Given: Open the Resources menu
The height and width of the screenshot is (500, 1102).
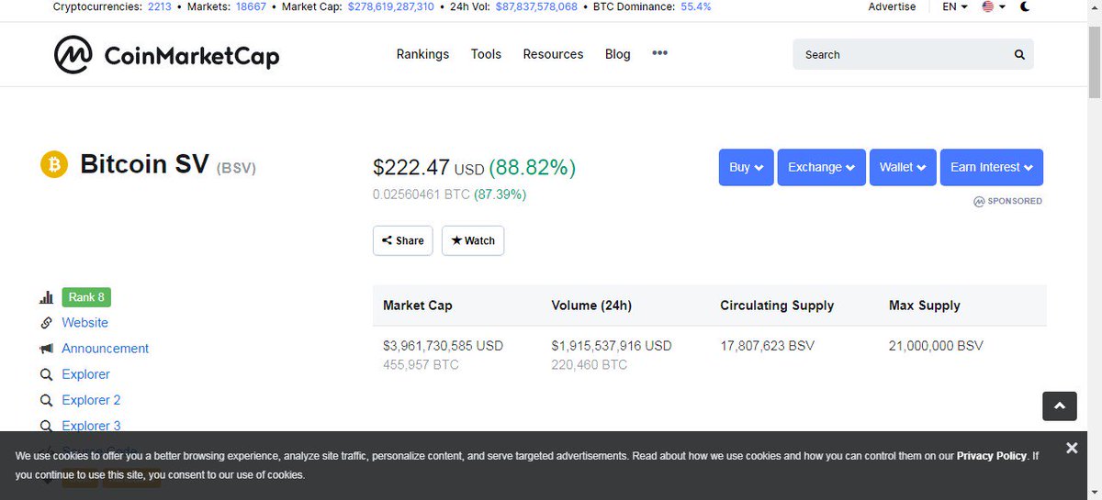Looking at the screenshot, I should (x=553, y=54).
